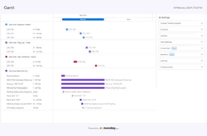
Task: Select the Mock Drill - CT marker
Action: (72, 96)
